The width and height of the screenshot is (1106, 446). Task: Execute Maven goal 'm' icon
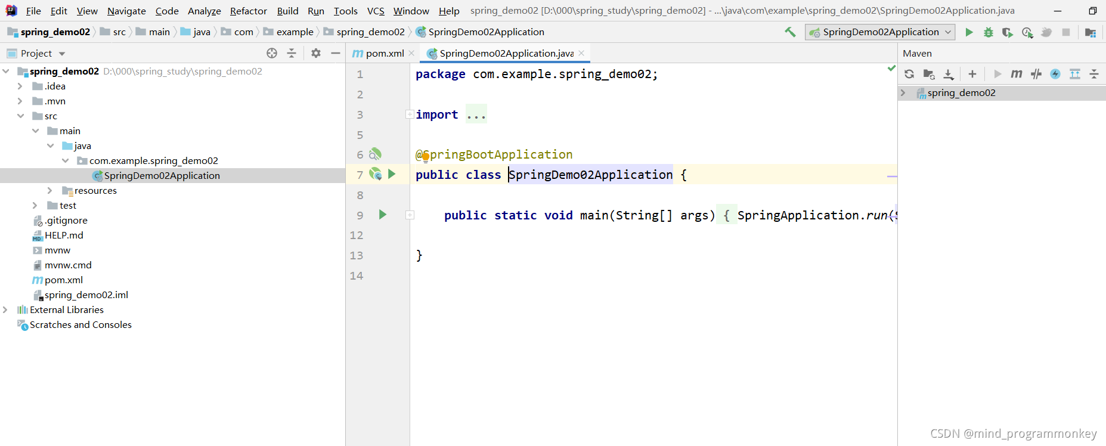1017,74
